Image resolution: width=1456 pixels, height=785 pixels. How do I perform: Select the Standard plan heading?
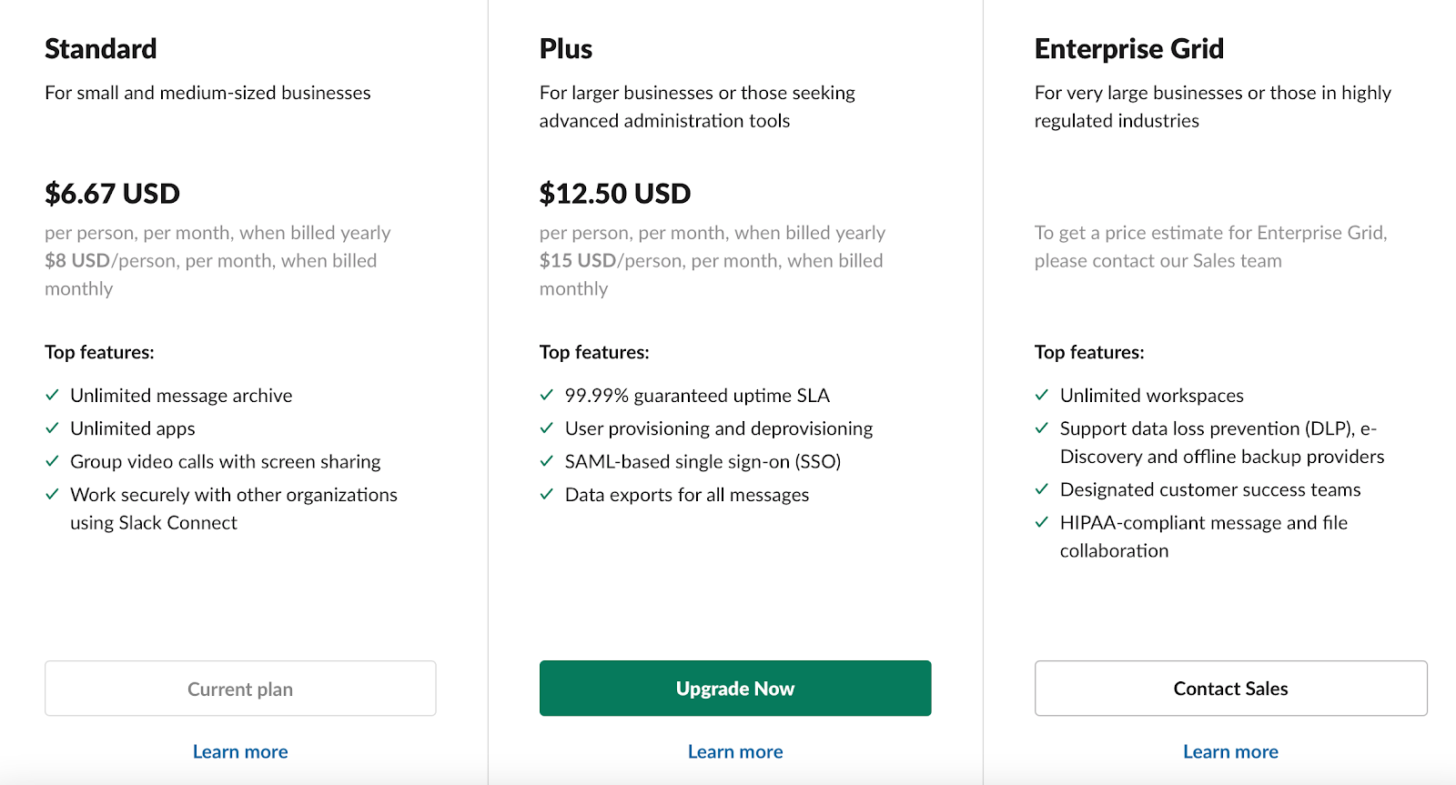[101, 48]
